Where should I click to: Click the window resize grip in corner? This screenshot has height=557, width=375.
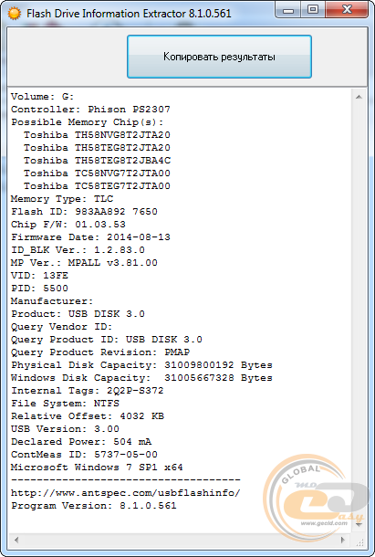point(359,541)
